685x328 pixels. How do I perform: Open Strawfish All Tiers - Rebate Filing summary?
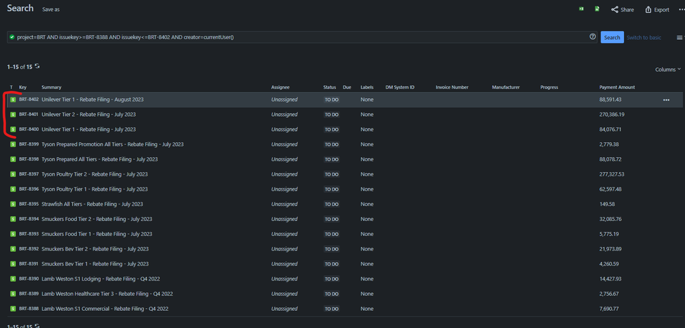coord(92,204)
